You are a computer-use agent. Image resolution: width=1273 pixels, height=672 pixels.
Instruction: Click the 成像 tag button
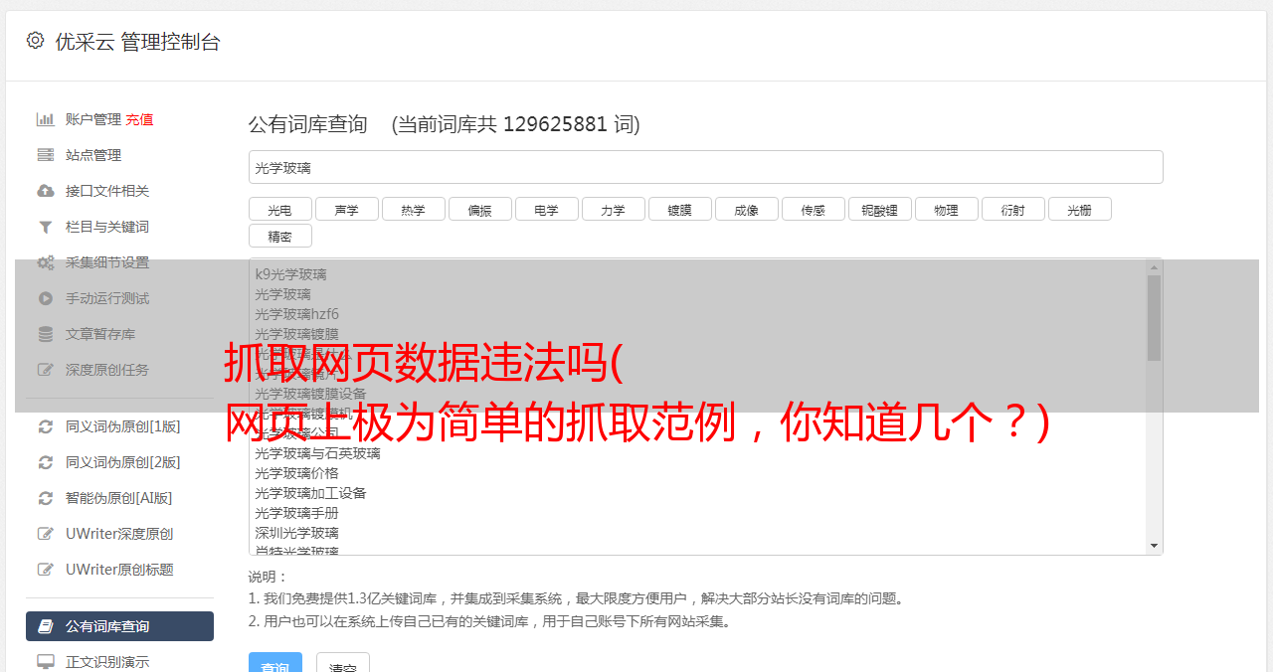tap(747, 209)
